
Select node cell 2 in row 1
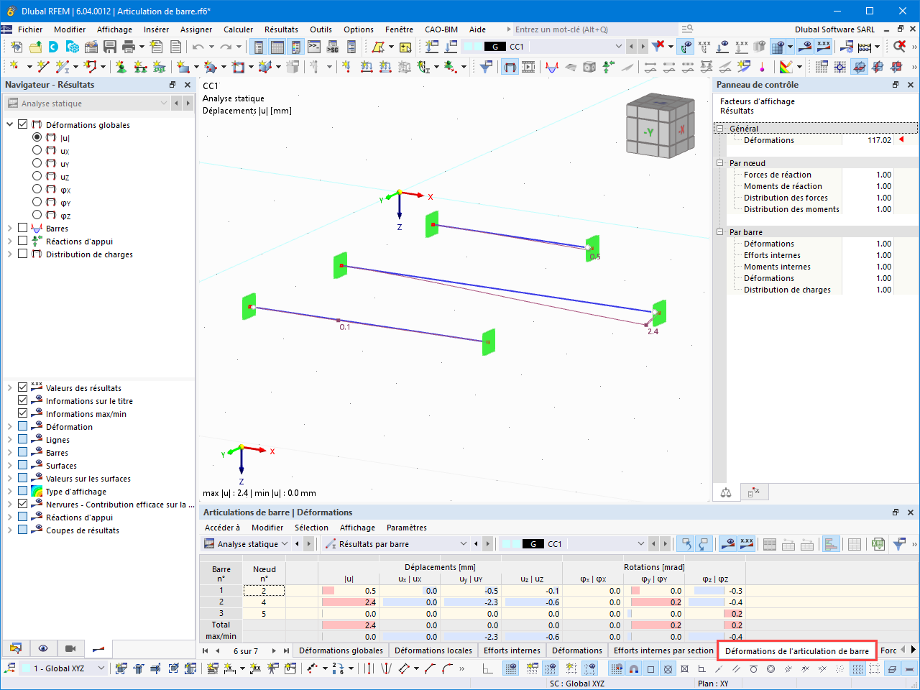click(x=264, y=591)
